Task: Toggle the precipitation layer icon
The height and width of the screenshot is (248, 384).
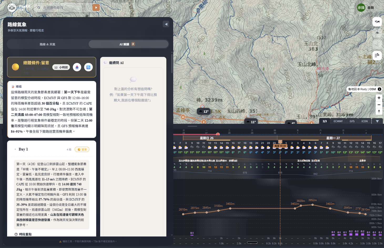Action: coord(377,33)
